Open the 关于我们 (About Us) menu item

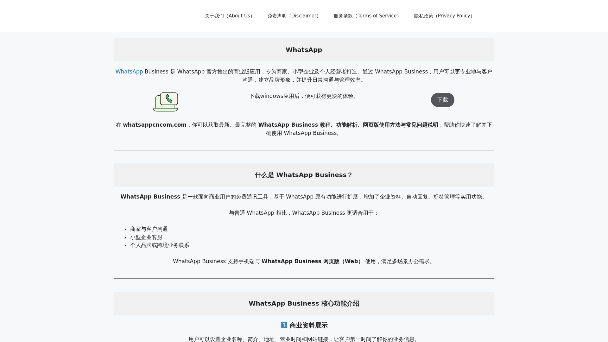point(230,16)
